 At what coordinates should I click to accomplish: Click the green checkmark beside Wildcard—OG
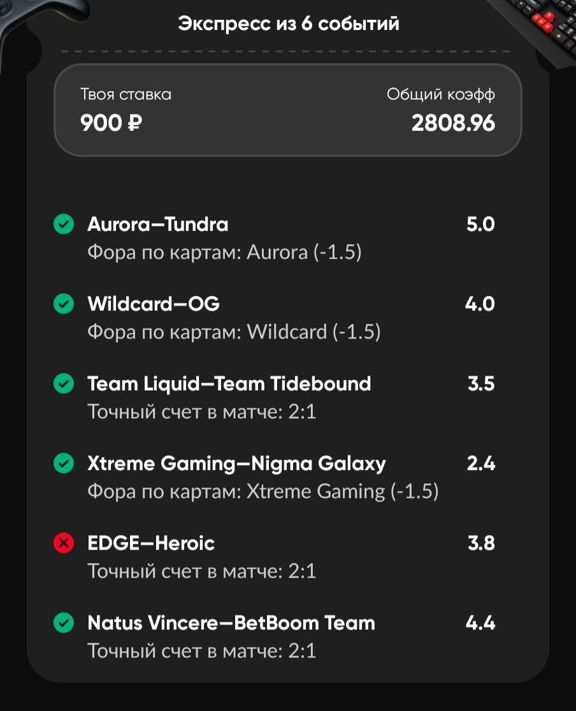coord(63,304)
